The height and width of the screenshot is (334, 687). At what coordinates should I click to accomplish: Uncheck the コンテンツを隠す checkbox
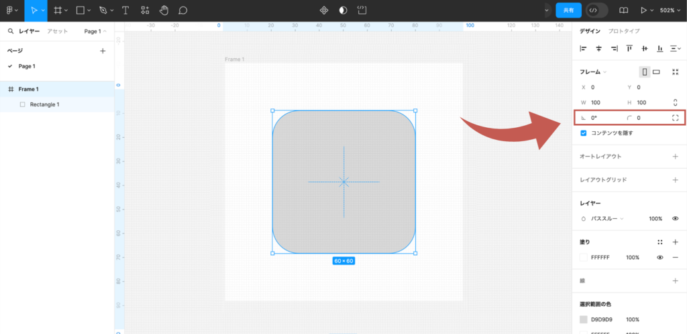coord(584,133)
